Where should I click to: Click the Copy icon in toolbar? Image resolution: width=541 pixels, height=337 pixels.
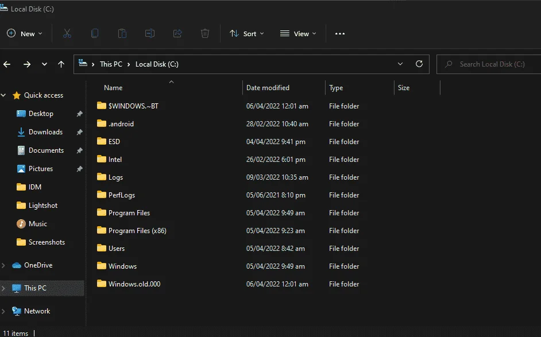95,33
